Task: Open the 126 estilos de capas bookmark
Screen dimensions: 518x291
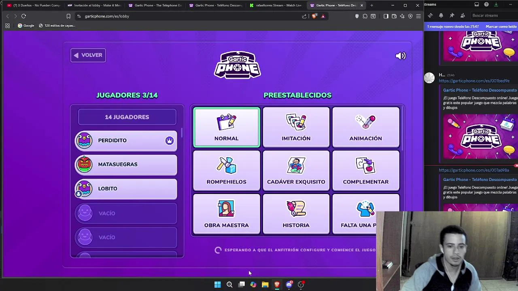Action: [57, 25]
